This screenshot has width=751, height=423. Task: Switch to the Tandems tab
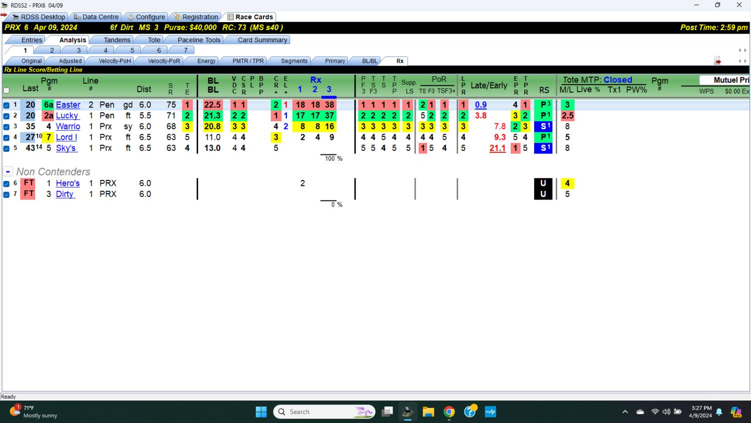pyautogui.click(x=117, y=40)
